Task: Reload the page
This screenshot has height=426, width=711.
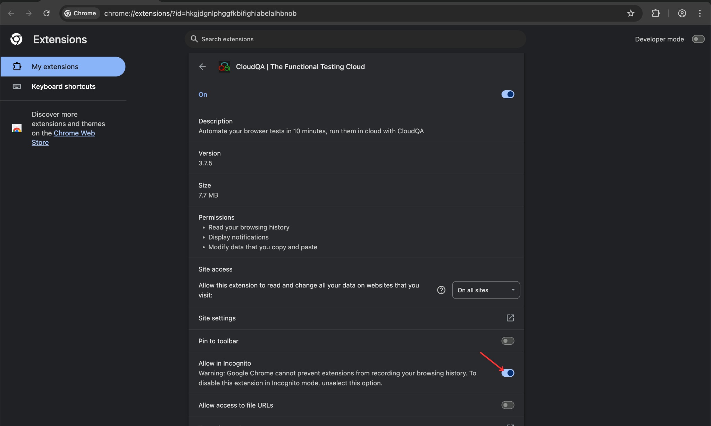Action: tap(47, 13)
